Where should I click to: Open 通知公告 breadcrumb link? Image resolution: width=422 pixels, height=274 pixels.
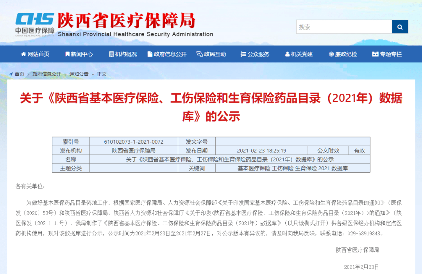[79, 74]
